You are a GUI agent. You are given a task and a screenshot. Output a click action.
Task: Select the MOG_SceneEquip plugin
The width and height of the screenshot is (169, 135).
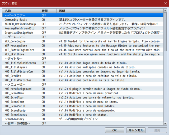83,111
